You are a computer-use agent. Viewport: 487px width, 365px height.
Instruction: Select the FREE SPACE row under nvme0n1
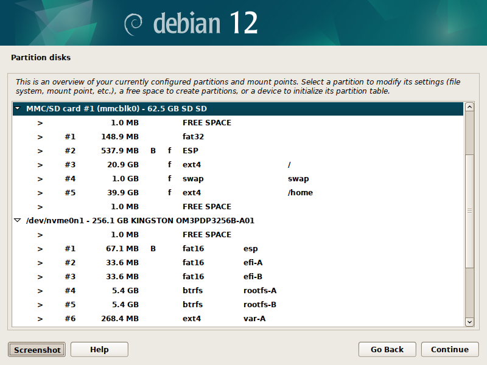[x=238, y=234]
